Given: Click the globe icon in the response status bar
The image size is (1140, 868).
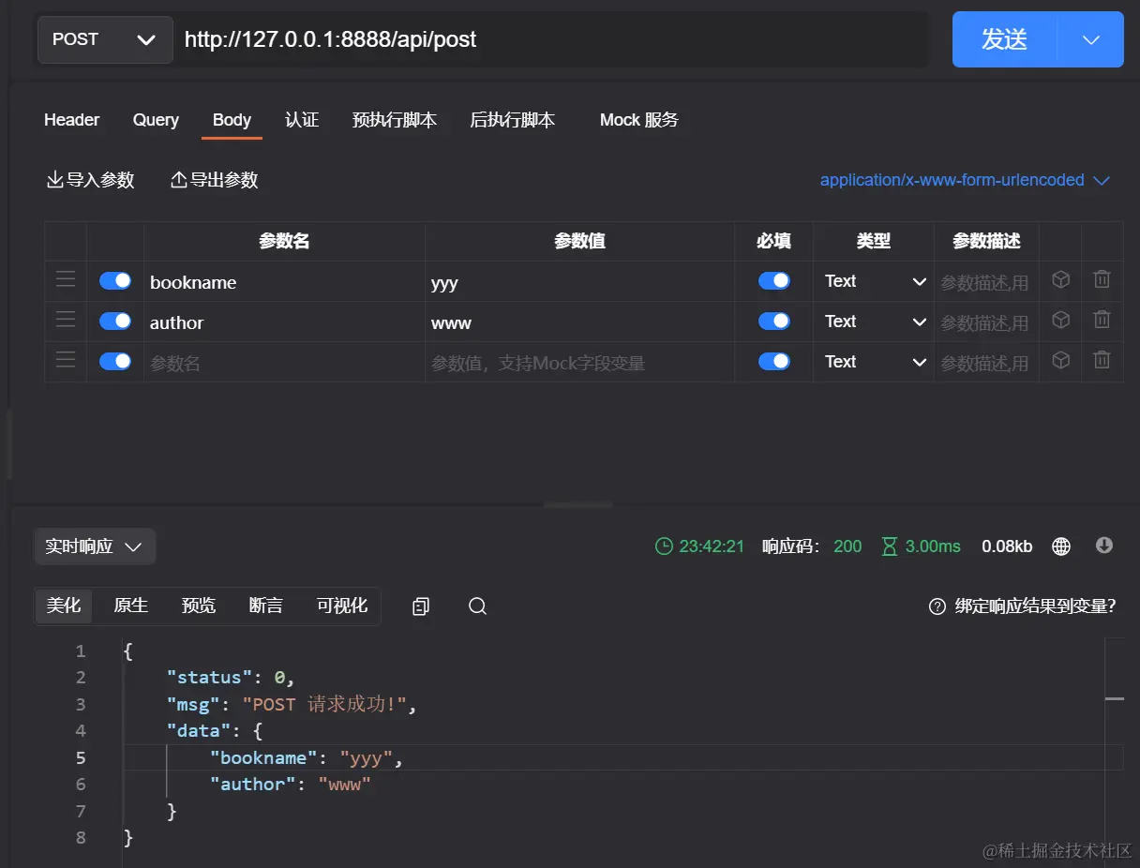Looking at the screenshot, I should point(1061,546).
